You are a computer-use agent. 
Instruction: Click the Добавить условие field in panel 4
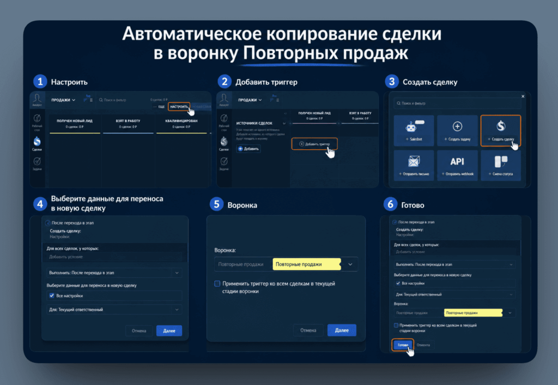coord(114,256)
